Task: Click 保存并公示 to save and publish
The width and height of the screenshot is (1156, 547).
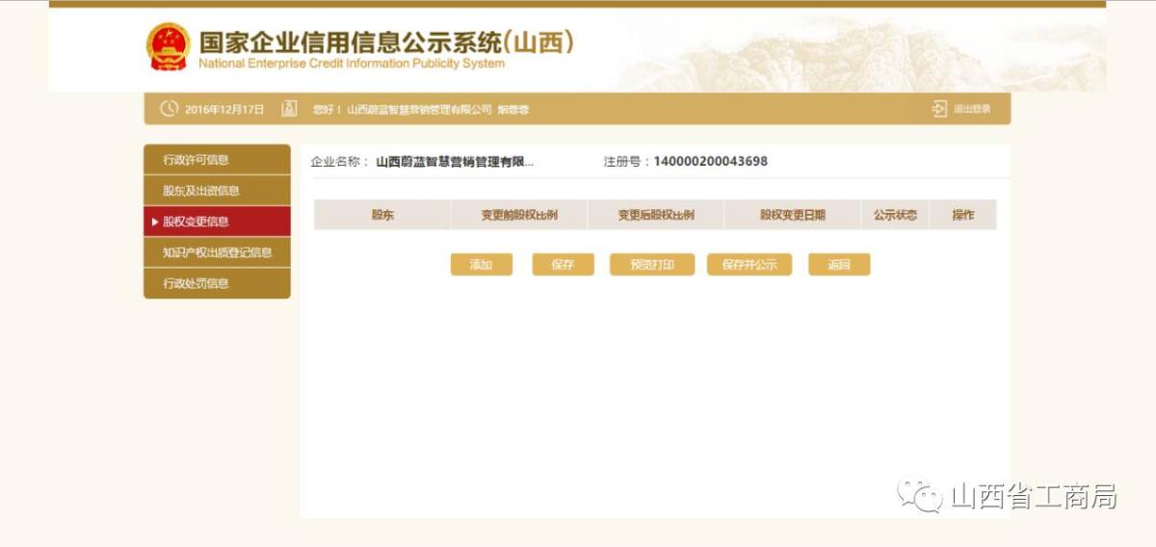Action: [749, 265]
